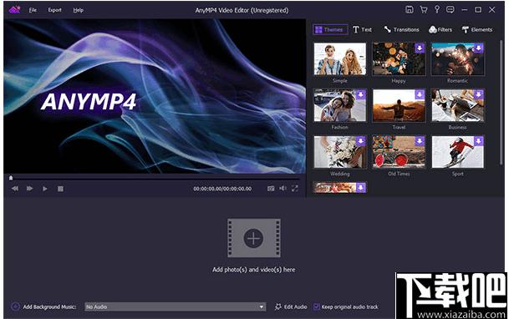Download the Wedding theme via its arrow icon
509x319 pixels.
tap(361, 141)
